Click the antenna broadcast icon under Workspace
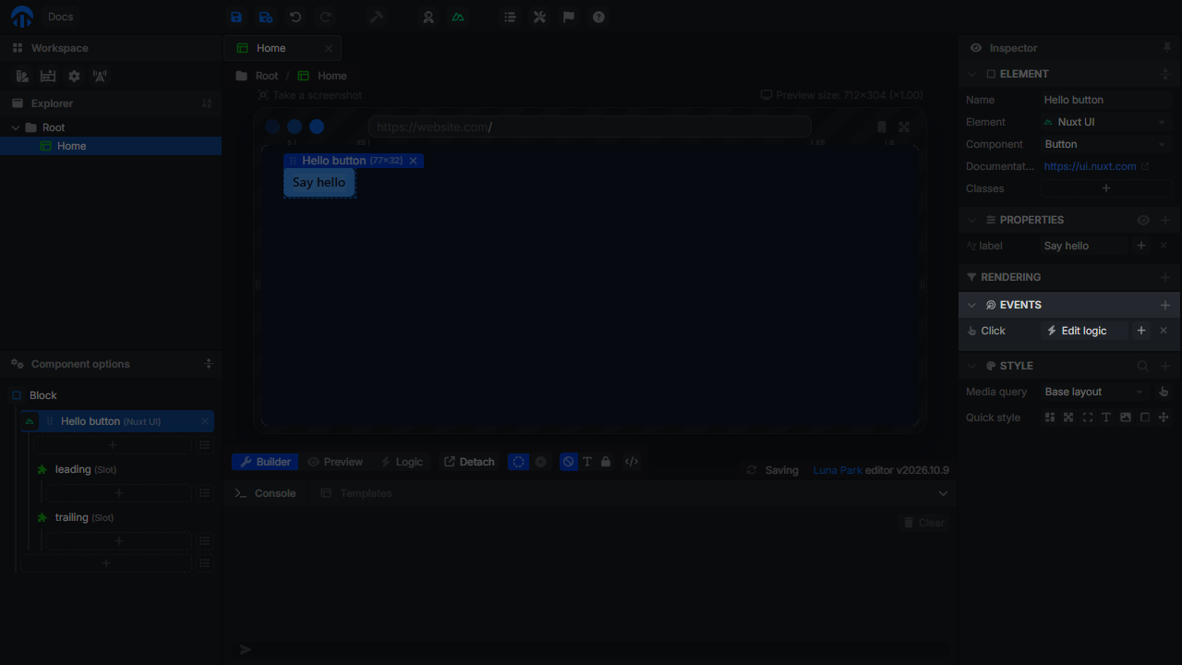The height and width of the screenshot is (665, 1182). tap(100, 77)
